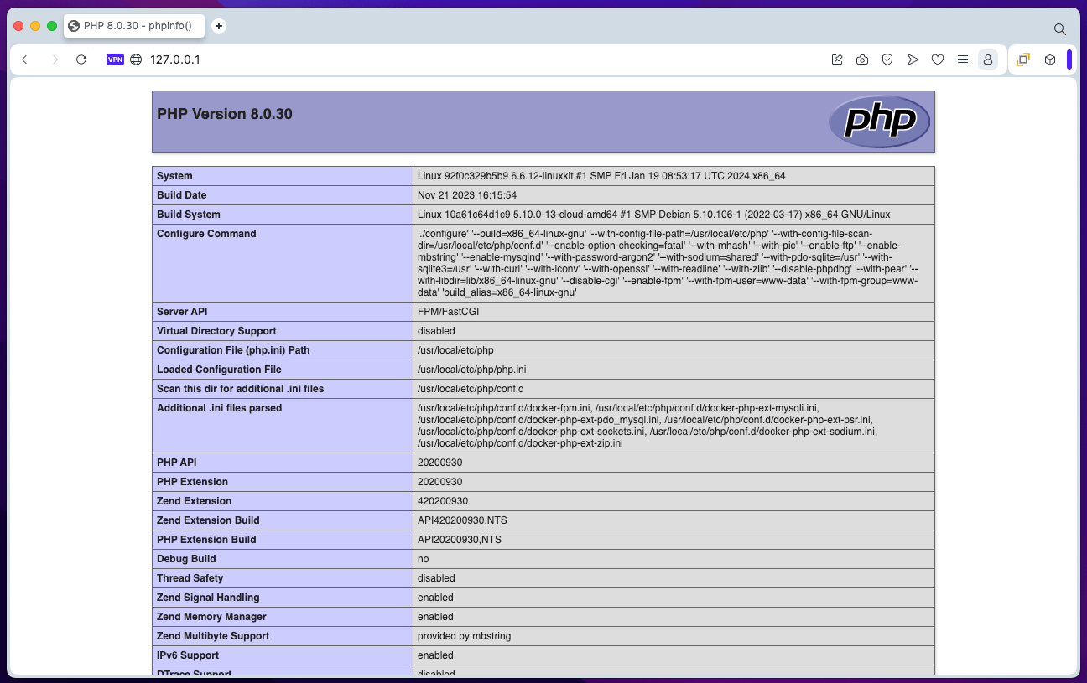Click the edit page pin icon
The width and height of the screenshot is (1087, 683).
[836, 60]
